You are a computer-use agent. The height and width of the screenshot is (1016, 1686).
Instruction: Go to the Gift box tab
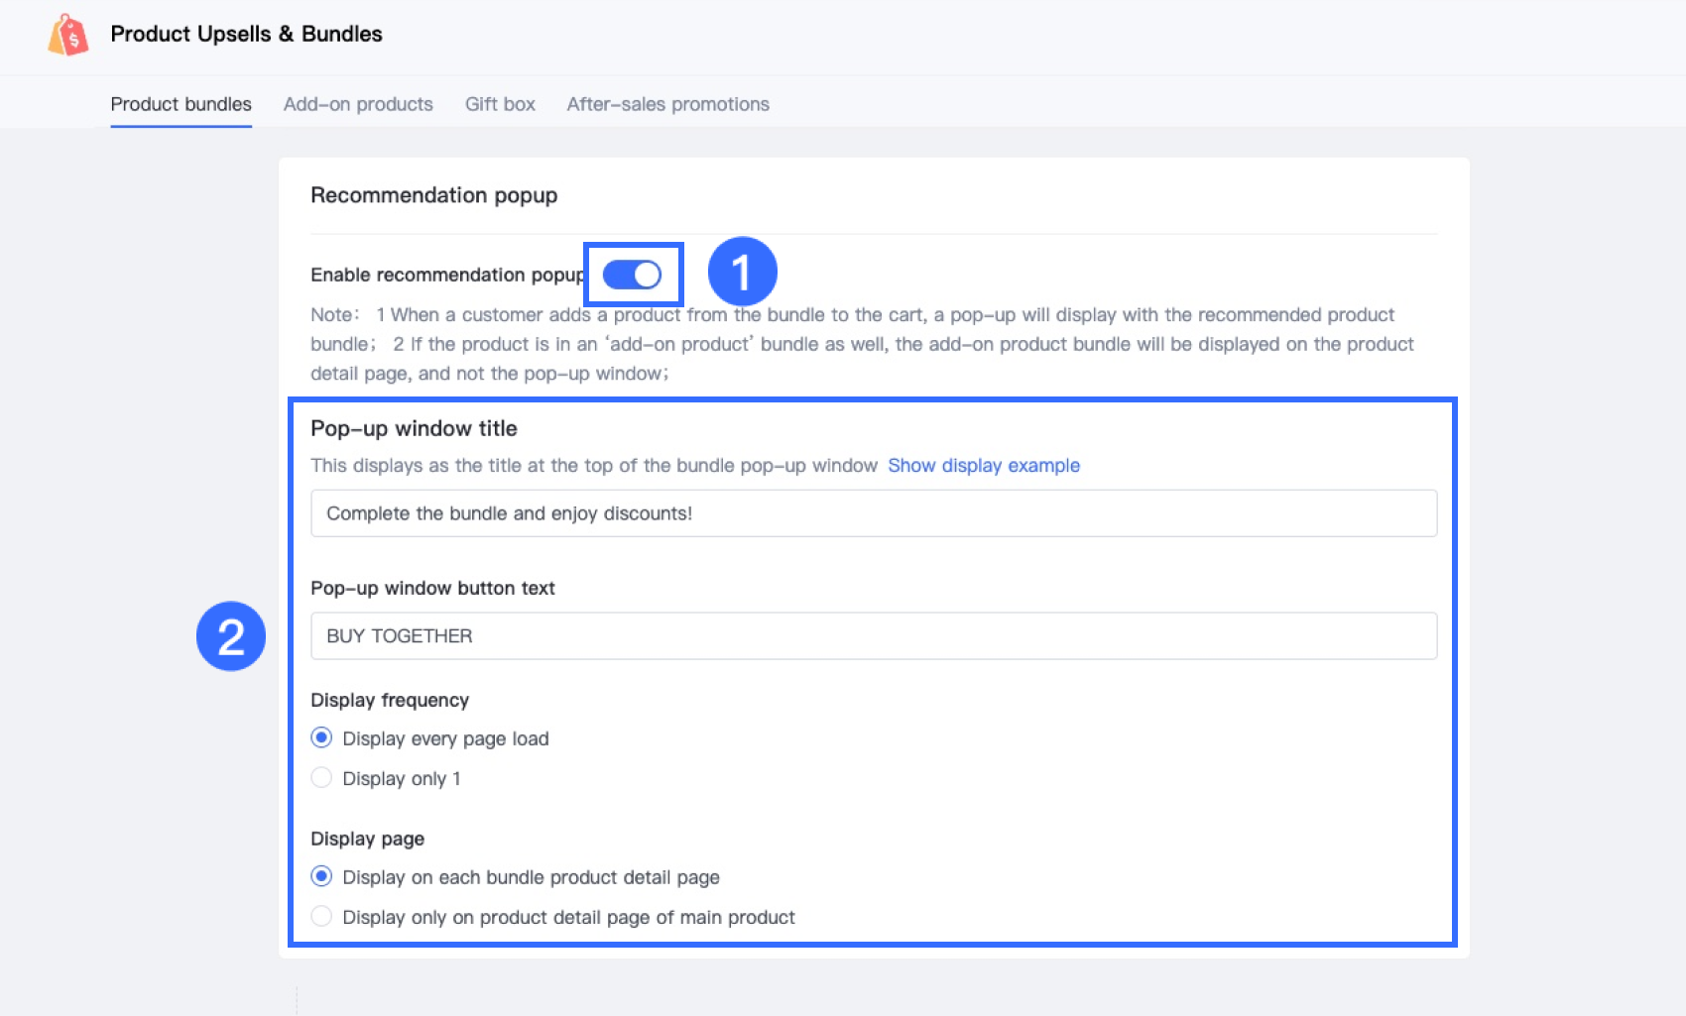point(500,104)
